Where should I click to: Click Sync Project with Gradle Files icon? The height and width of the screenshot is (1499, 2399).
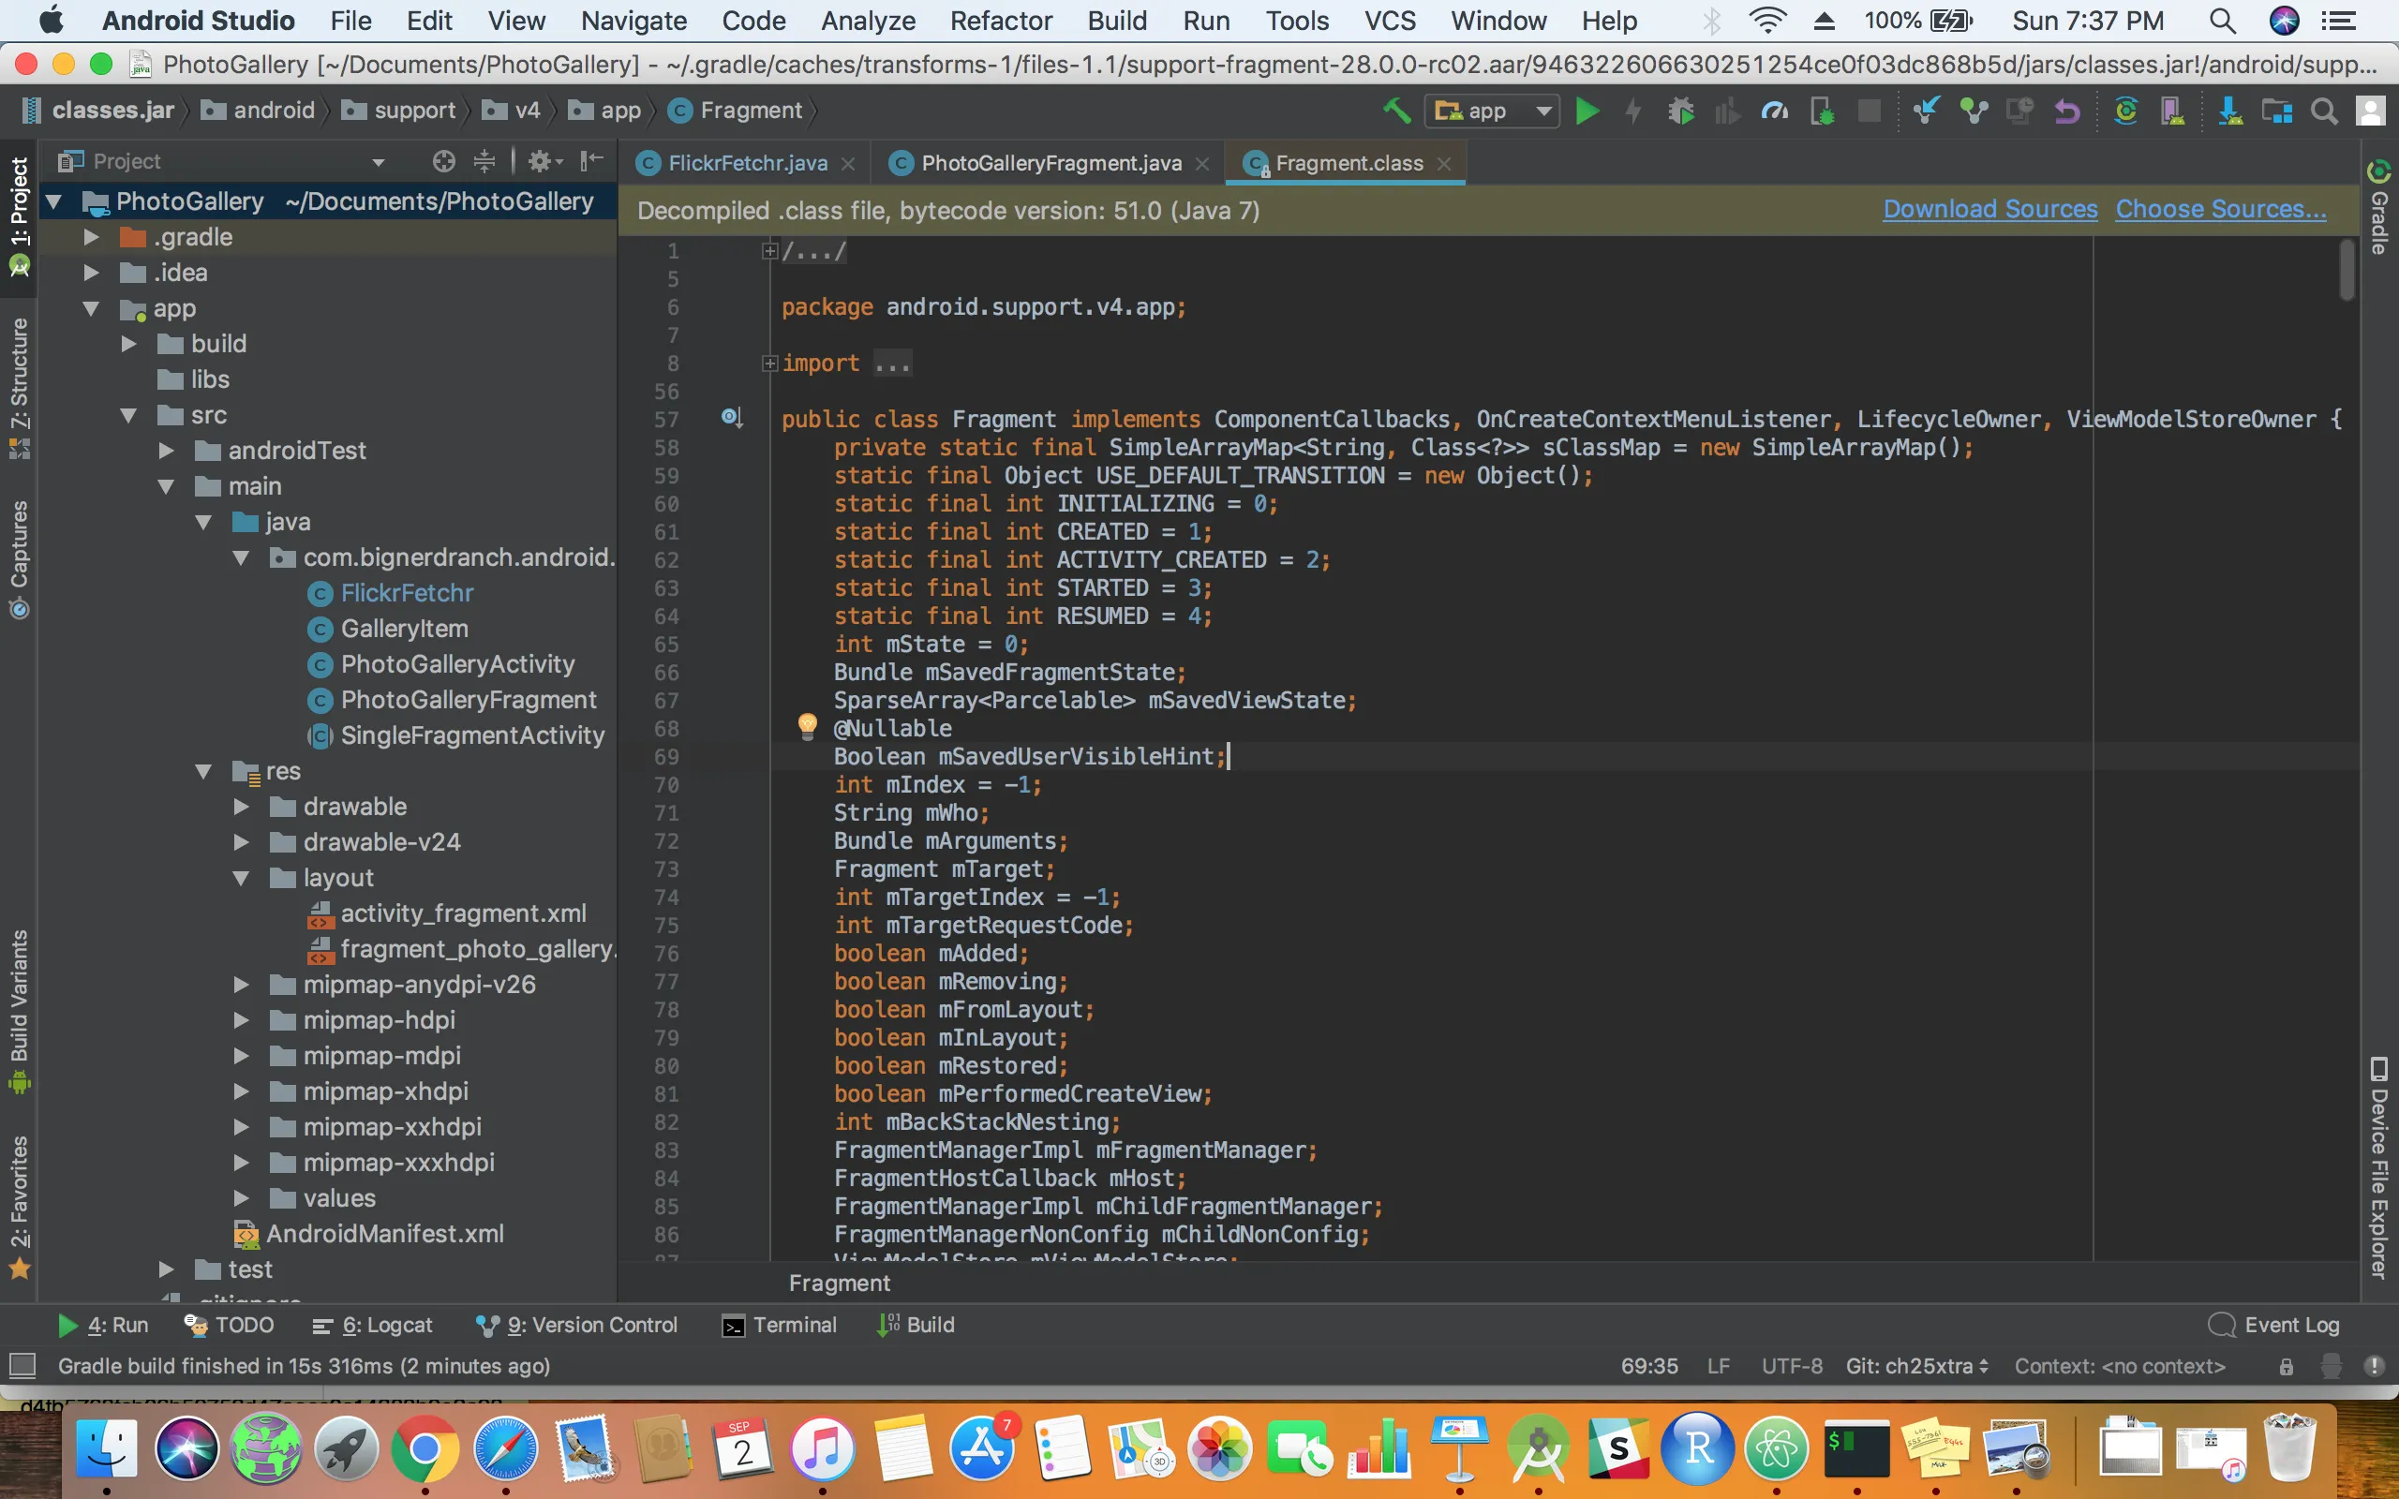(x=2125, y=110)
